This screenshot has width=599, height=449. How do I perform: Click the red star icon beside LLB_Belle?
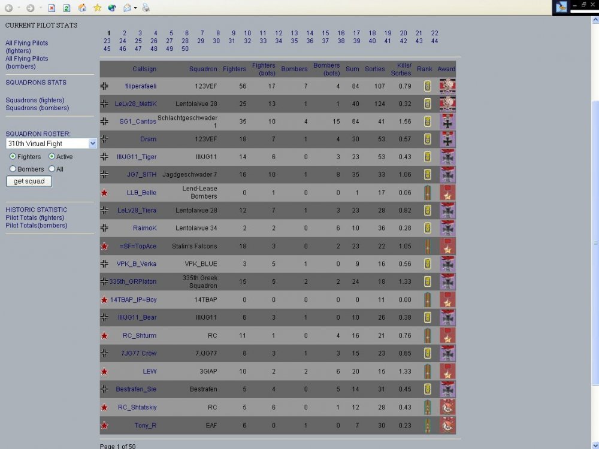[x=104, y=192]
